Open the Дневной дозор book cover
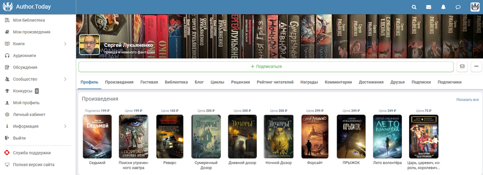 click(x=242, y=136)
